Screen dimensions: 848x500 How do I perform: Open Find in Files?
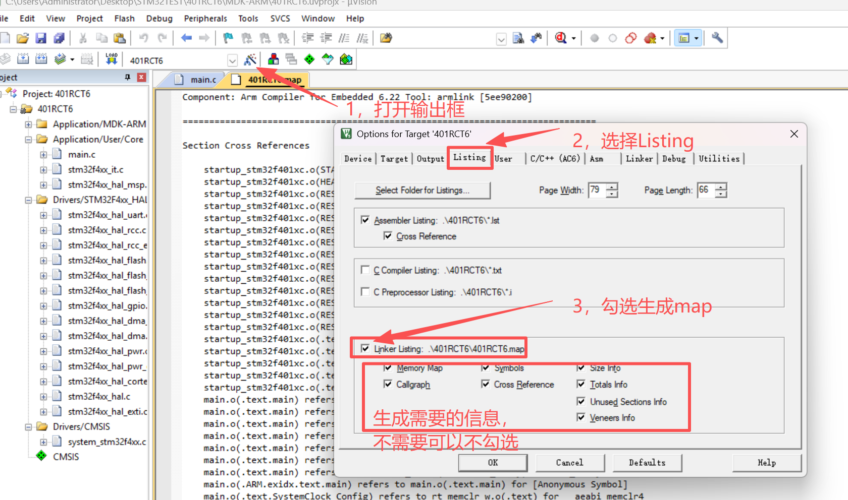point(386,38)
